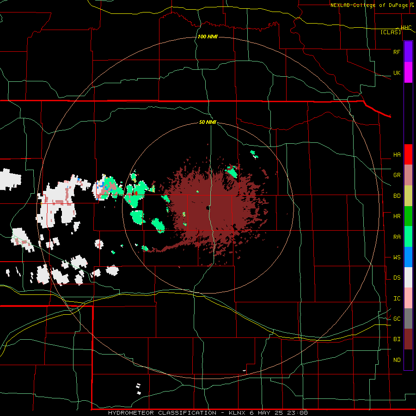The height and width of the screenshot is (416, 416).
Task: Click the GC gray legend swatch
Action: pyautogui.click(x=408, y=318)
